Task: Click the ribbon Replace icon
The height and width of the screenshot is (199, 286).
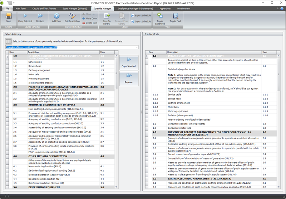Action: pos(40,17)
